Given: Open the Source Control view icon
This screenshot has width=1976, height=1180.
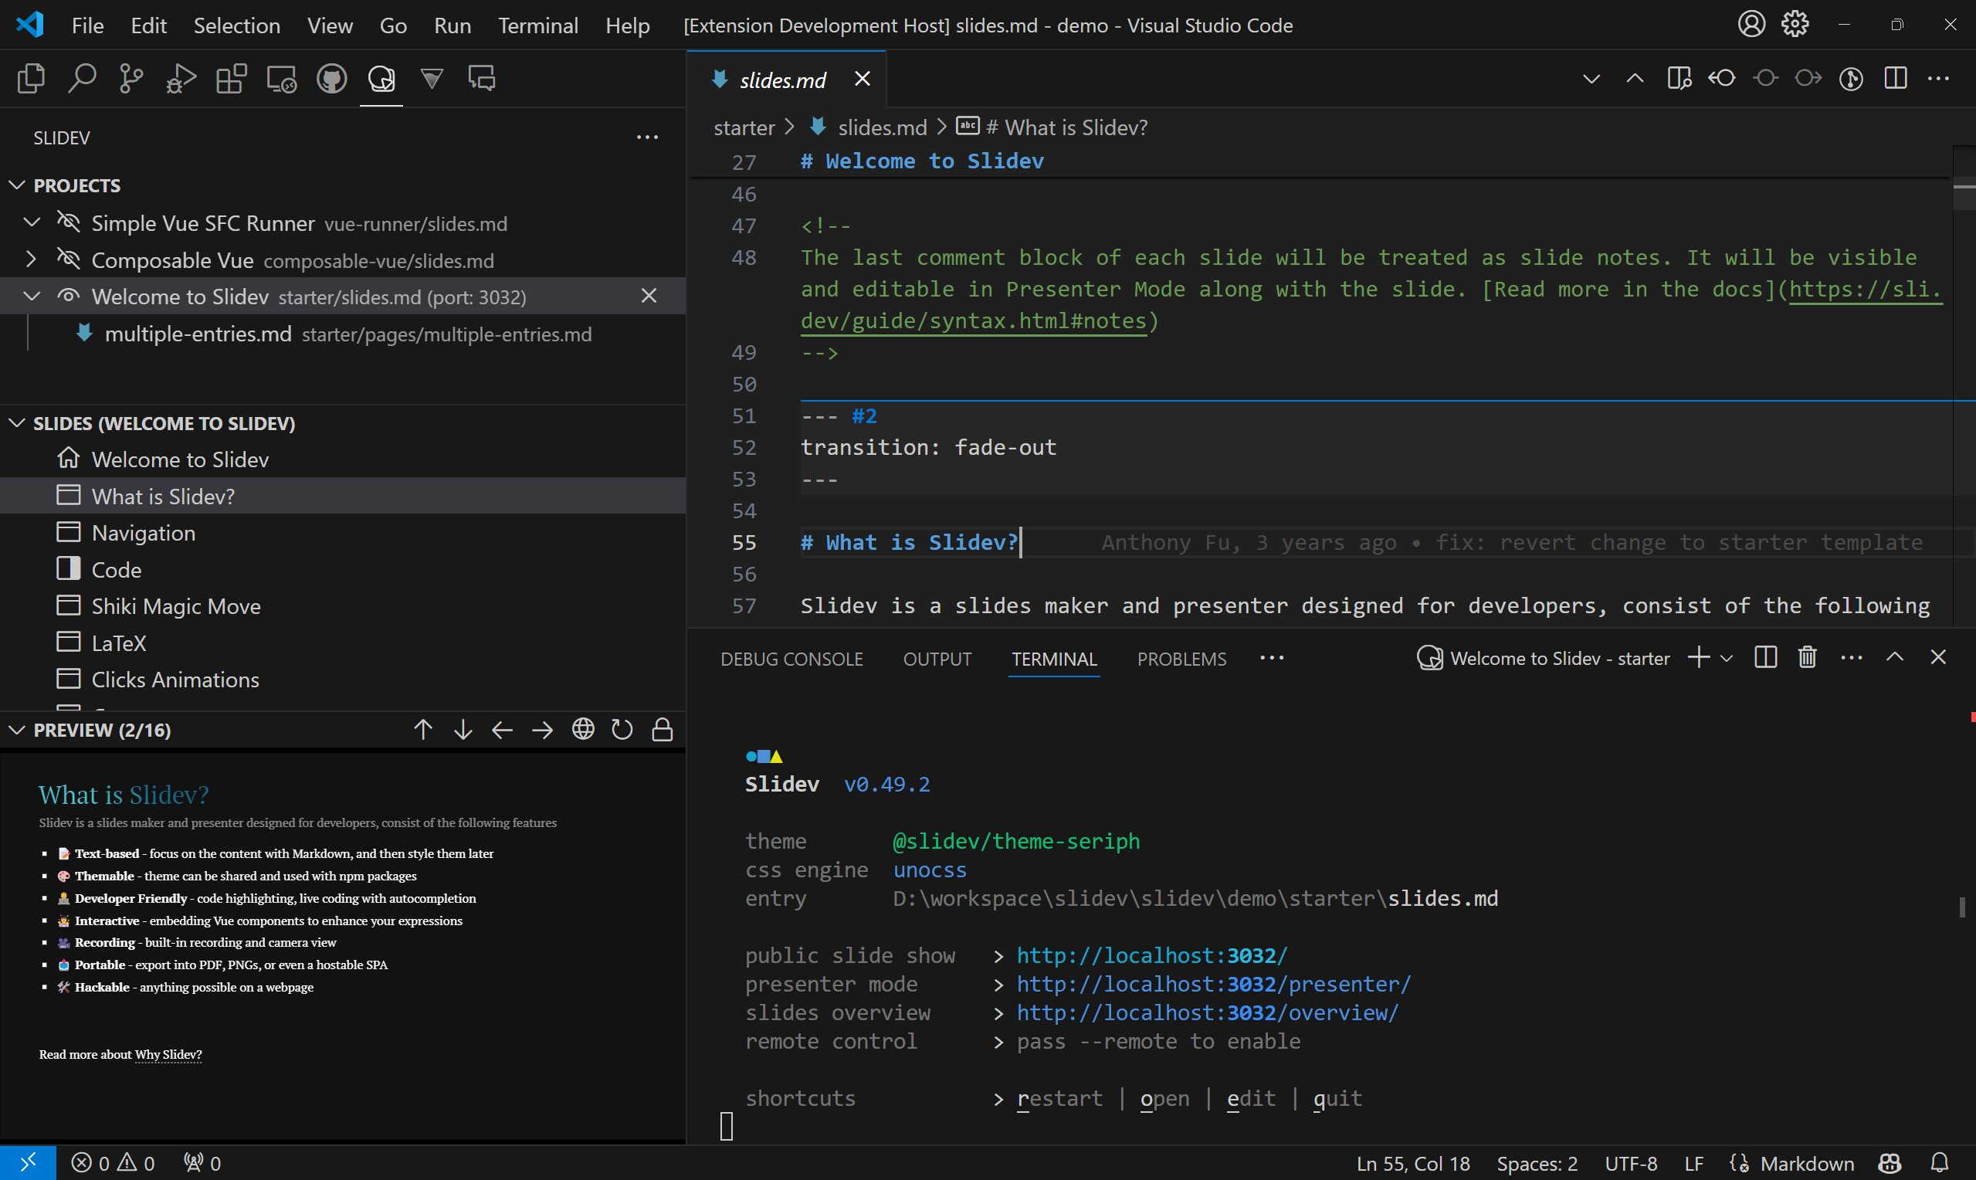Looking at the screenshot, I should (x=131, y=79).
